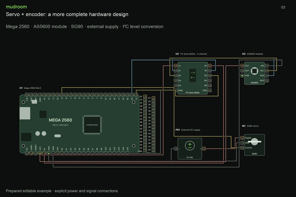Click the unused B4 pin on U2
Image resolution: width=296 pixels, height=197 pixels.
pos(210,85)
